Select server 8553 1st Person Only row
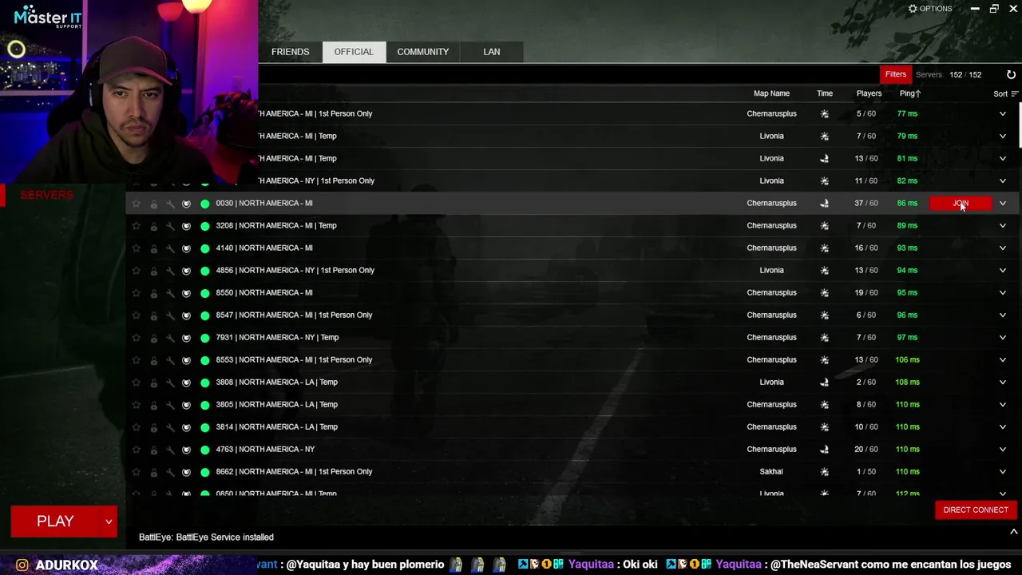 (572, 359)
